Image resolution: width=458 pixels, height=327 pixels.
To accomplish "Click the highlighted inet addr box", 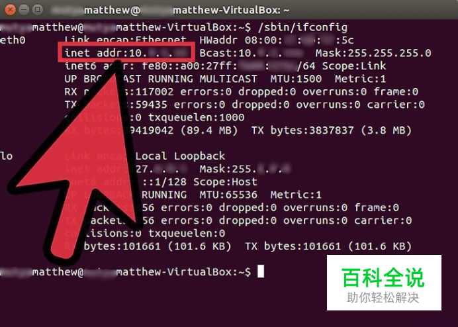I will 126,52.
